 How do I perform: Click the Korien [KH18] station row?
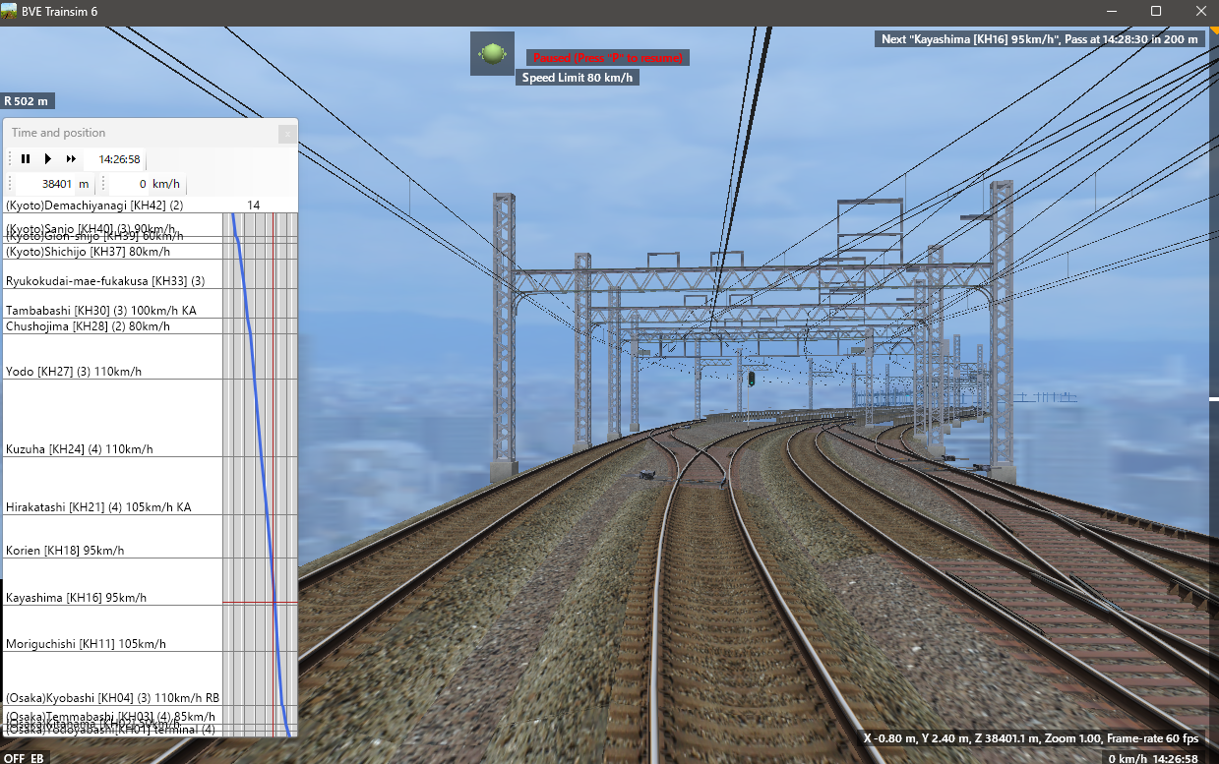pyautogui.click(x=65, y=551)
